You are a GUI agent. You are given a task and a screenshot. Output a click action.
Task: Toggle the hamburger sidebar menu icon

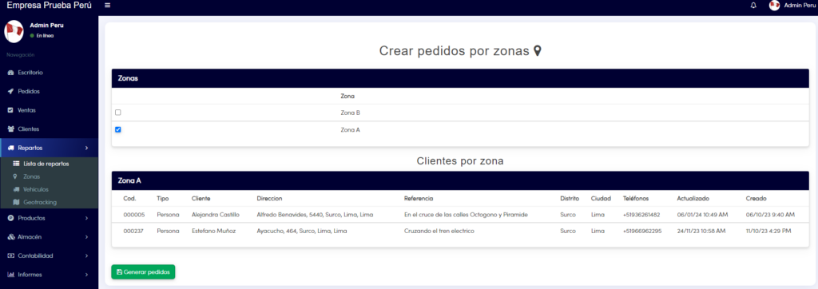pos(107,6)
